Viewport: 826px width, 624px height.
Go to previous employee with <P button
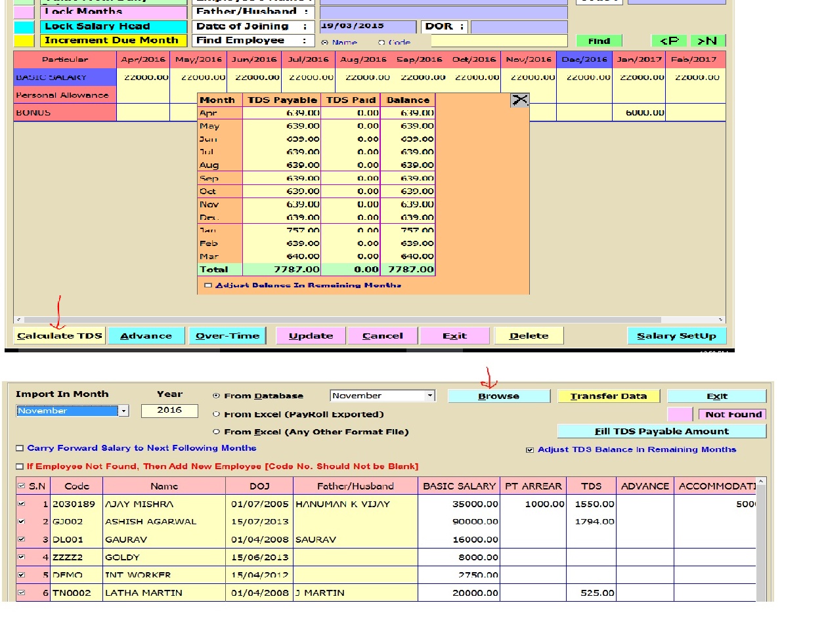coord(668,41)
